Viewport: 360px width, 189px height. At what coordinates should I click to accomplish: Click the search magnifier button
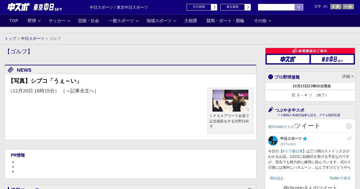(299, 7)
